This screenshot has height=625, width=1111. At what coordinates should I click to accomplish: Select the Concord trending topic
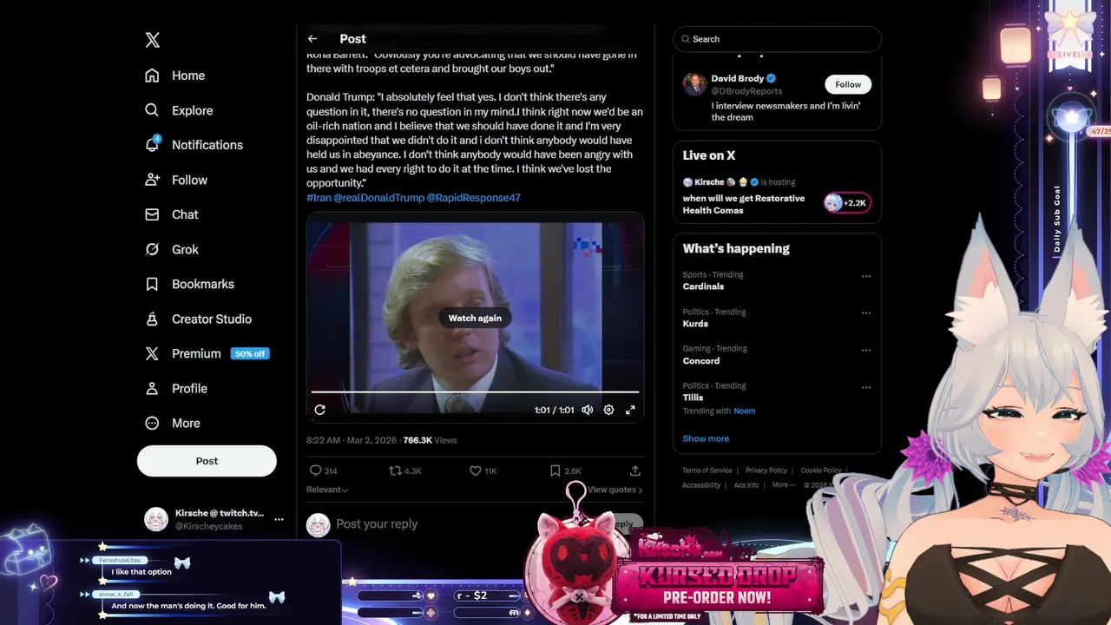pos(701,361)
